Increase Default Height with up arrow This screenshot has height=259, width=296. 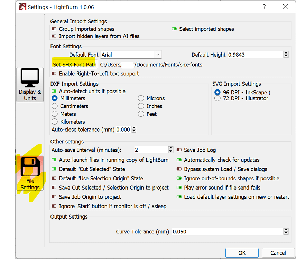coord(286,53)
